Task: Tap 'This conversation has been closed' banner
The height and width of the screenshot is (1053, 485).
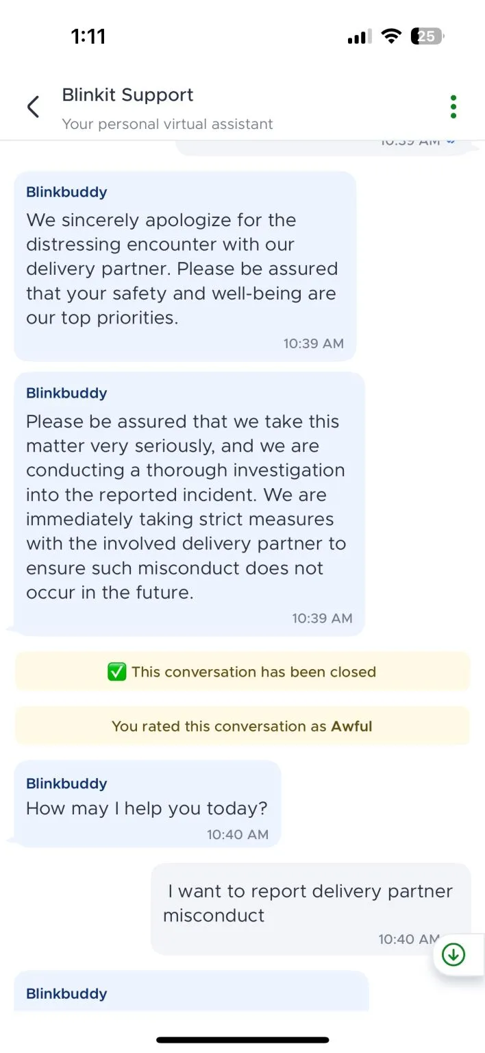Action: pyautogui.click(x=253, y=672)
